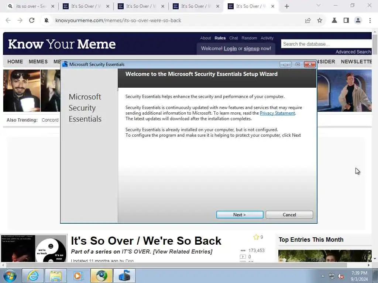Screen dimensions: 378x283
Task: Select NEWSLETTER in site navigation
Action: click(x=356, y=62)
